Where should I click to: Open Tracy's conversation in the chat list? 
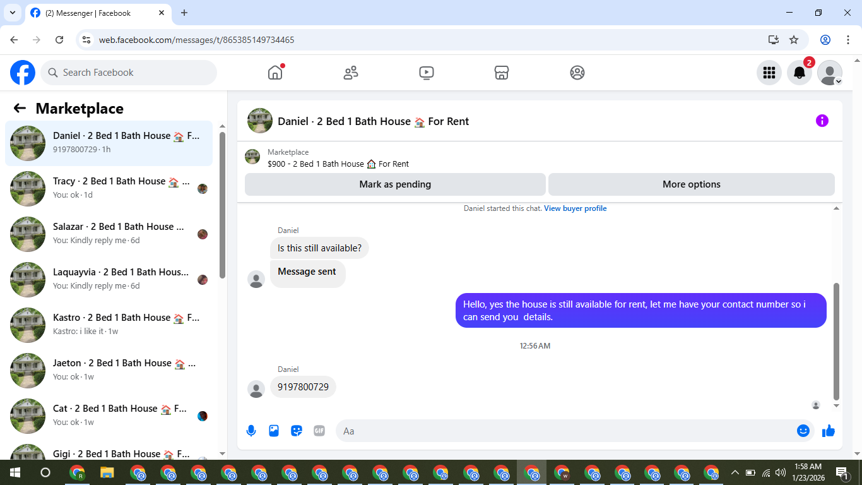[x=109, y=189]
